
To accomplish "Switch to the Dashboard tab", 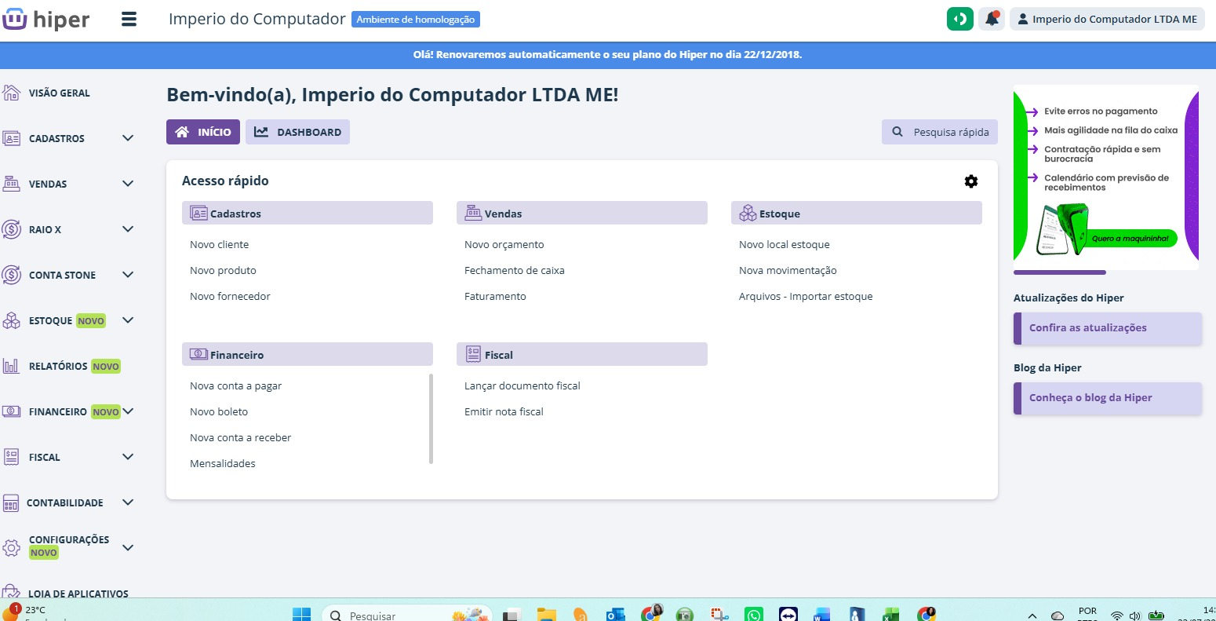I will [297, 132].
